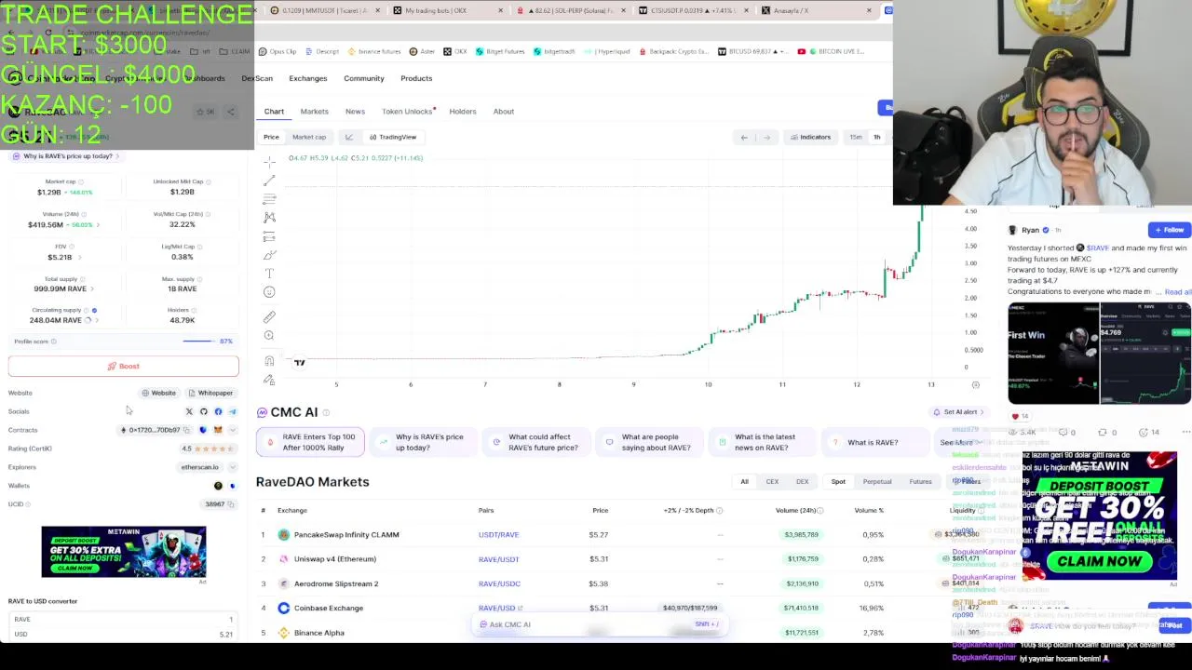Click the heart reaction with 14 likes
This screenshot has height=670, width=1192.
tap(1020, 416)
